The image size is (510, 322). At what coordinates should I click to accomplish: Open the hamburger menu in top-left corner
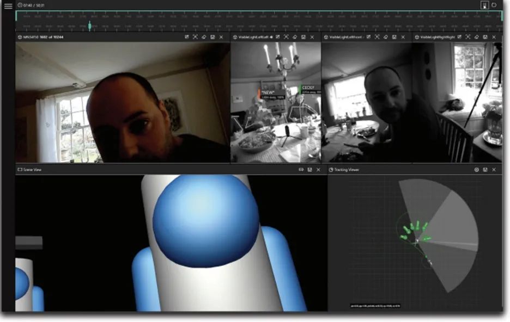(x=8, y=6)
